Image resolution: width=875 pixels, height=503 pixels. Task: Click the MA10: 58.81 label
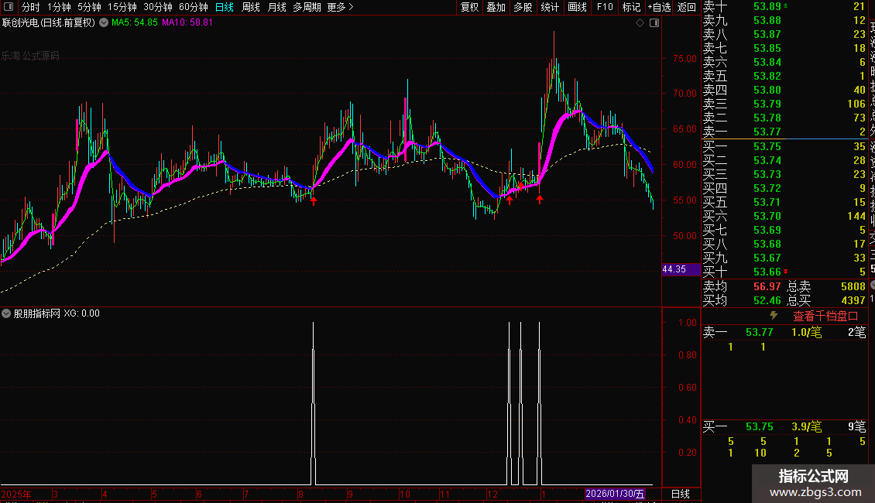[187, 23]
